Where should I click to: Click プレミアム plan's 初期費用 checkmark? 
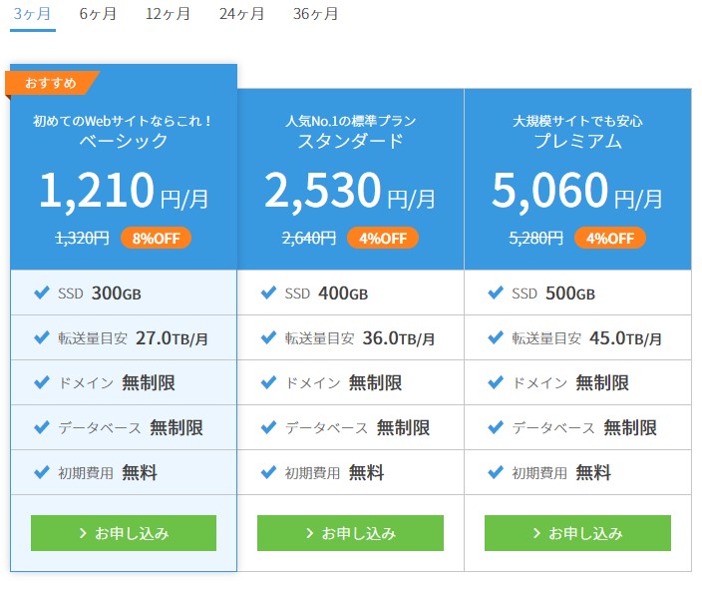coord(496,472)
